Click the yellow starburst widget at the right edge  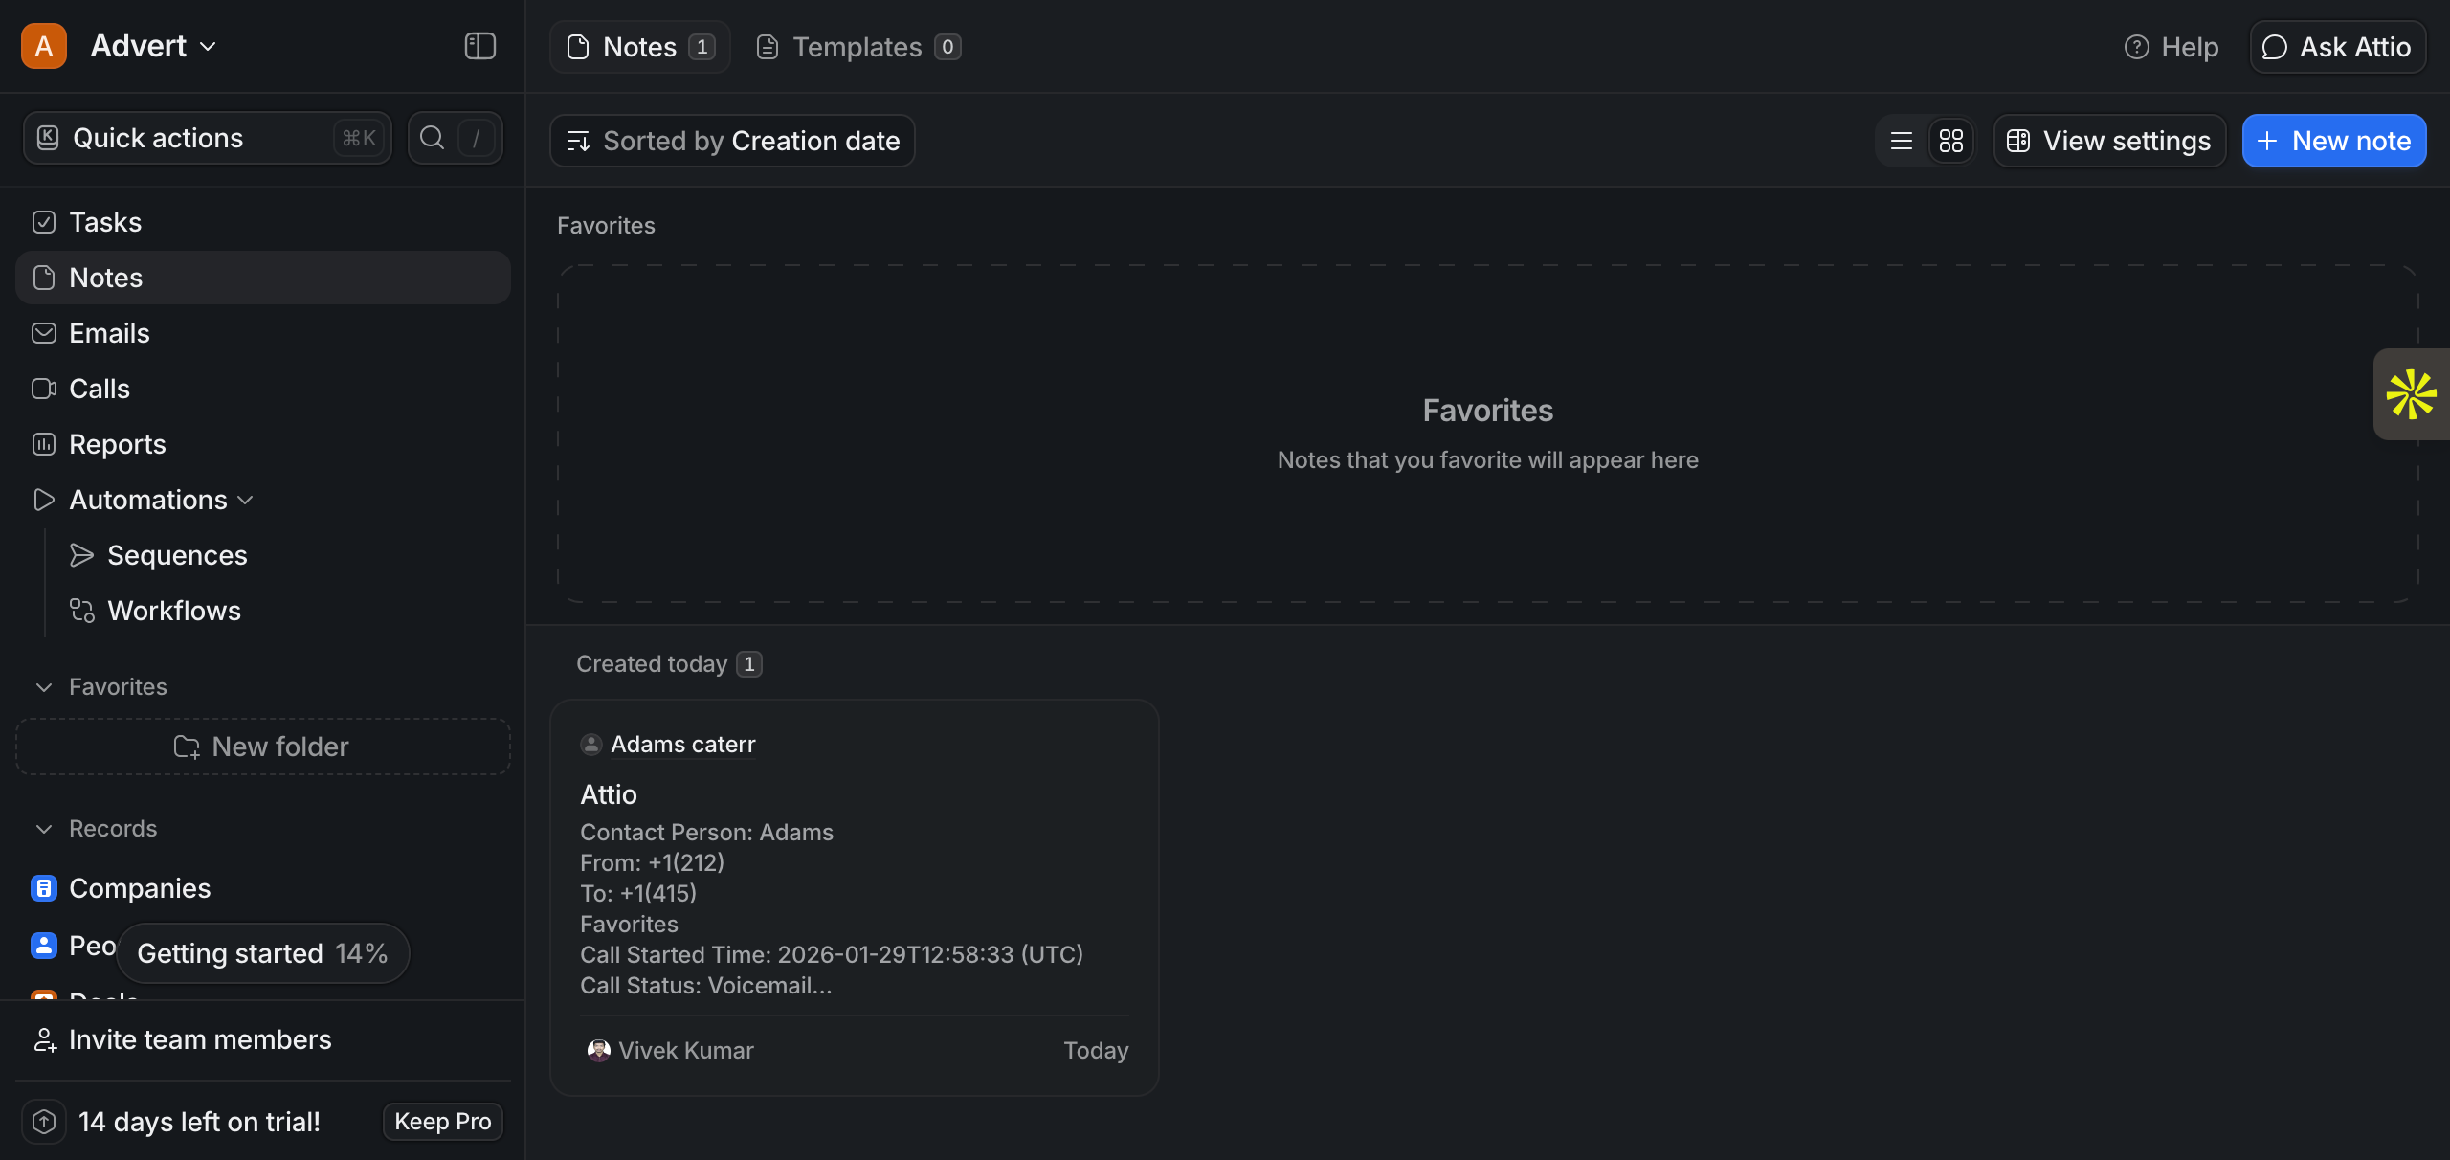tap(2410, 394)
